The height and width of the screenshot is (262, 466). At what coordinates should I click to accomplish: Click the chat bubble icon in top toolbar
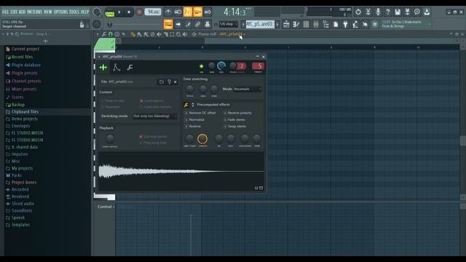[x=417, y=12]
